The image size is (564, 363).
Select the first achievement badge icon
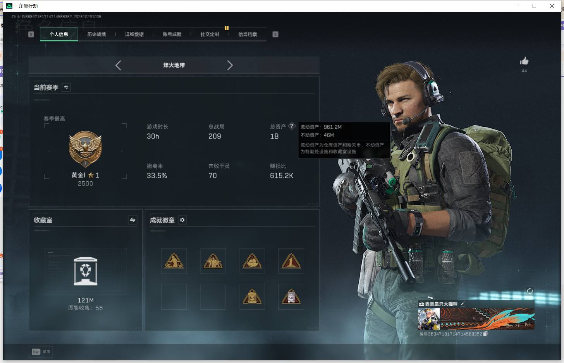pos(174,261)
